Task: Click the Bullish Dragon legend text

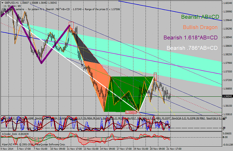Action: pyautogui.click(x=200, y=27)
